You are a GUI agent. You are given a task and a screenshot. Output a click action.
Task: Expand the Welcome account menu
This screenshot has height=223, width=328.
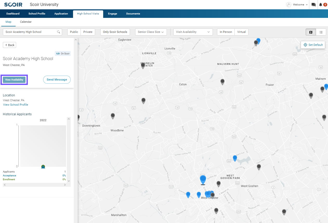[x=300, y=5]
